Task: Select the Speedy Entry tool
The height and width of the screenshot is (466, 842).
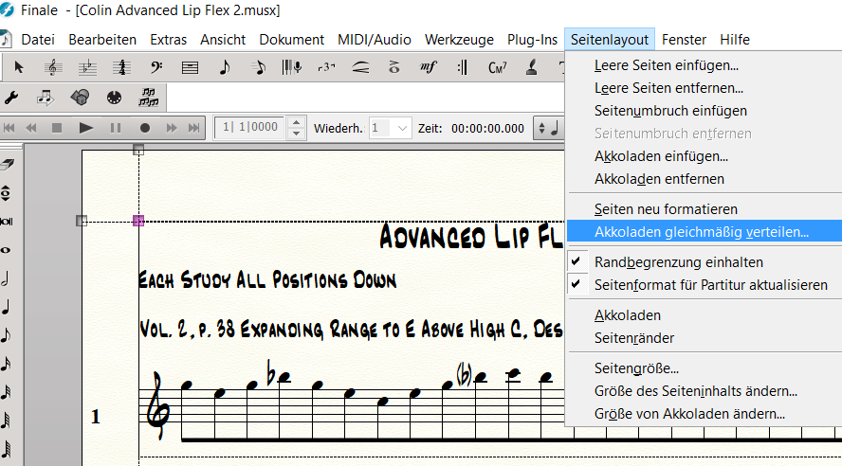Action: coord(259,67)
